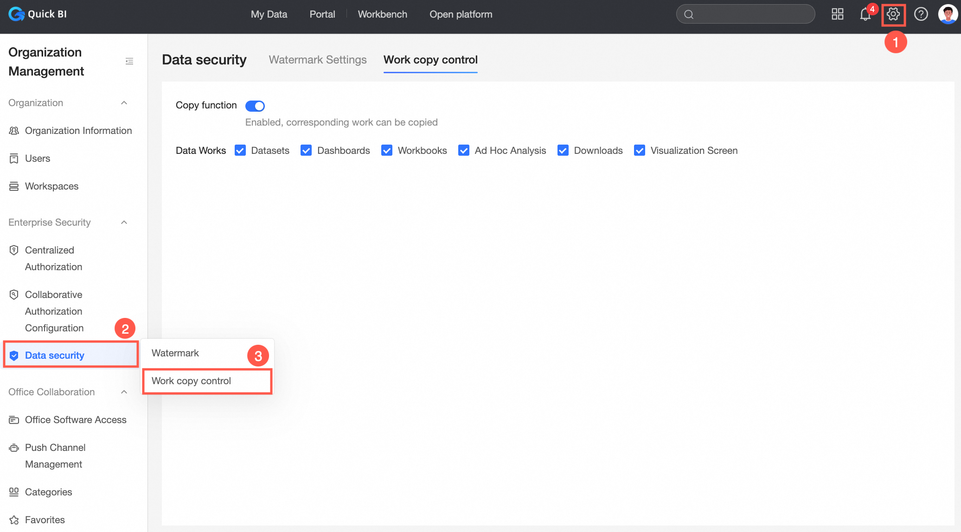Collapse the Enterprise Security section
Screen dimensions: 961x532
[124, 222]
